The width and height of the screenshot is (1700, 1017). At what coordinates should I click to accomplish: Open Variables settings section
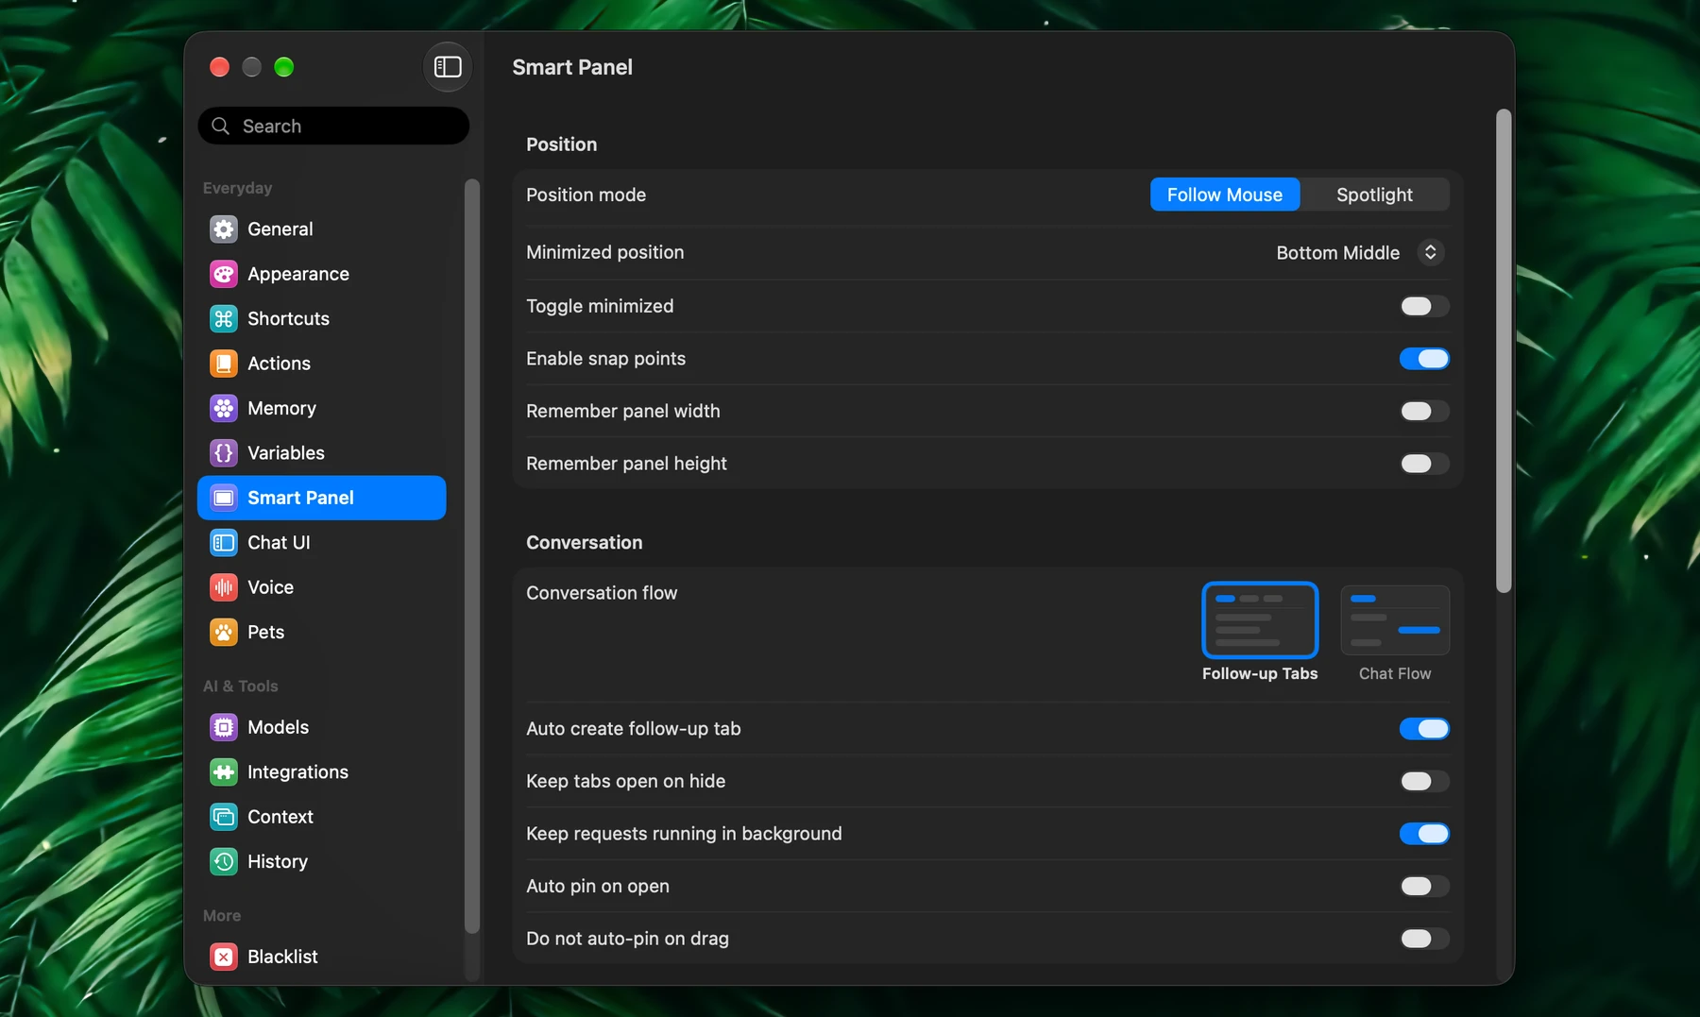click(321, 453)
